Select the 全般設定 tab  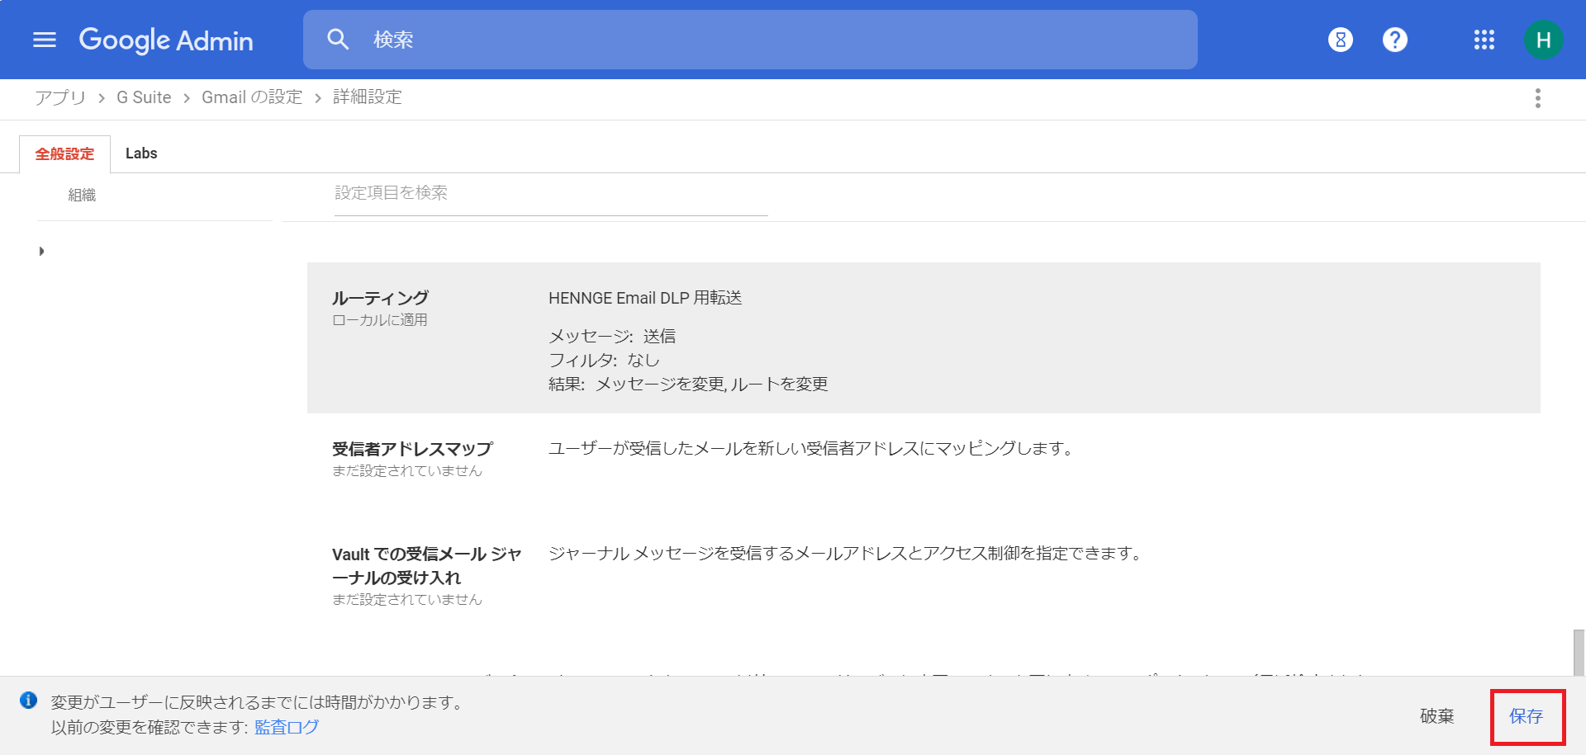(x=64, y=154)
